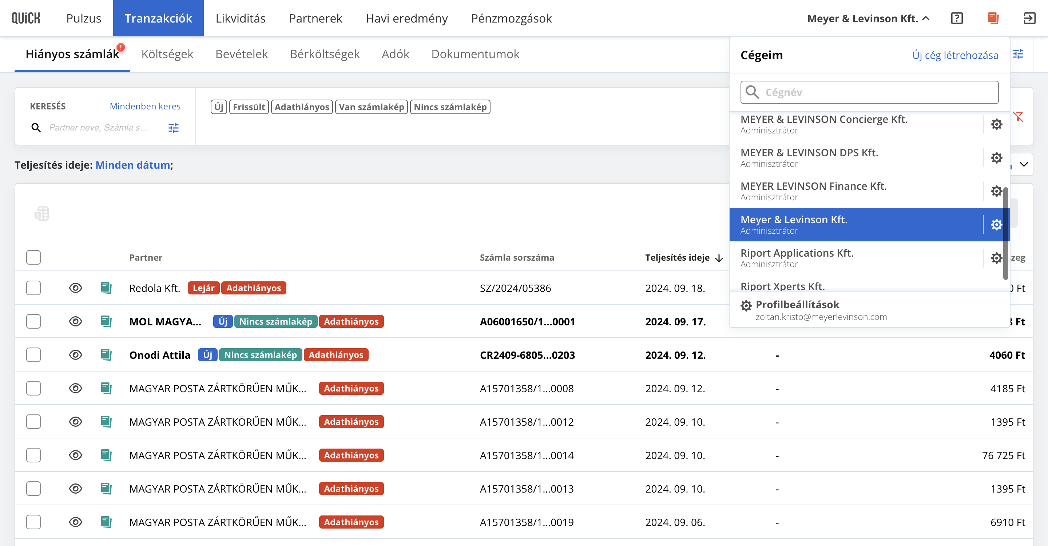
Task: Click the Profilbeállítások gear icon
Action: point(746,305)
